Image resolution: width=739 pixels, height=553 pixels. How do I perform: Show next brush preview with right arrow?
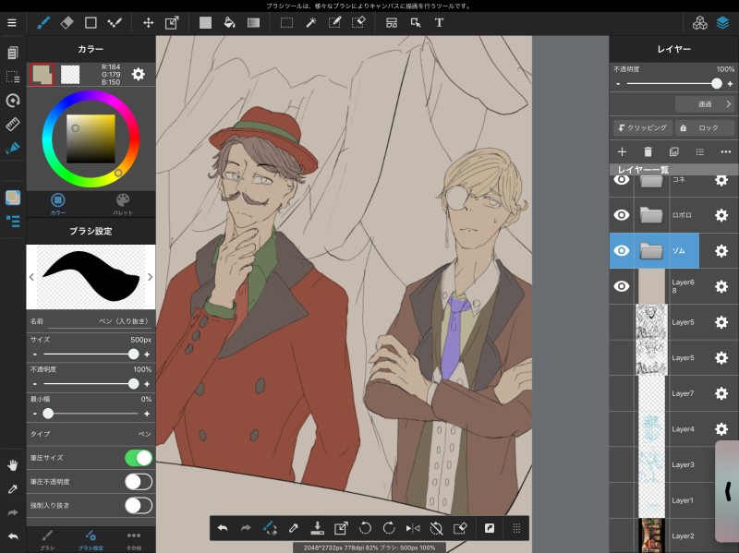pos(150,276)
